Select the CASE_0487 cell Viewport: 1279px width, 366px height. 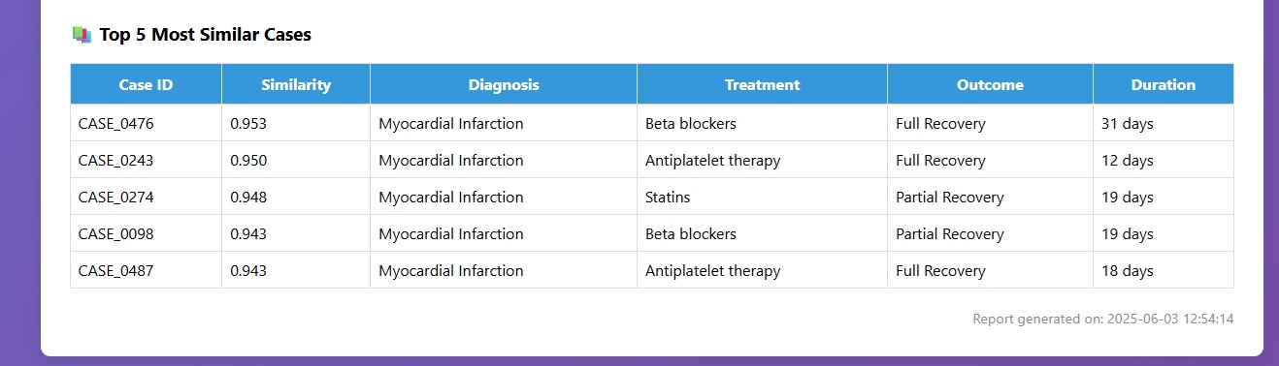[x=146, y=270]
